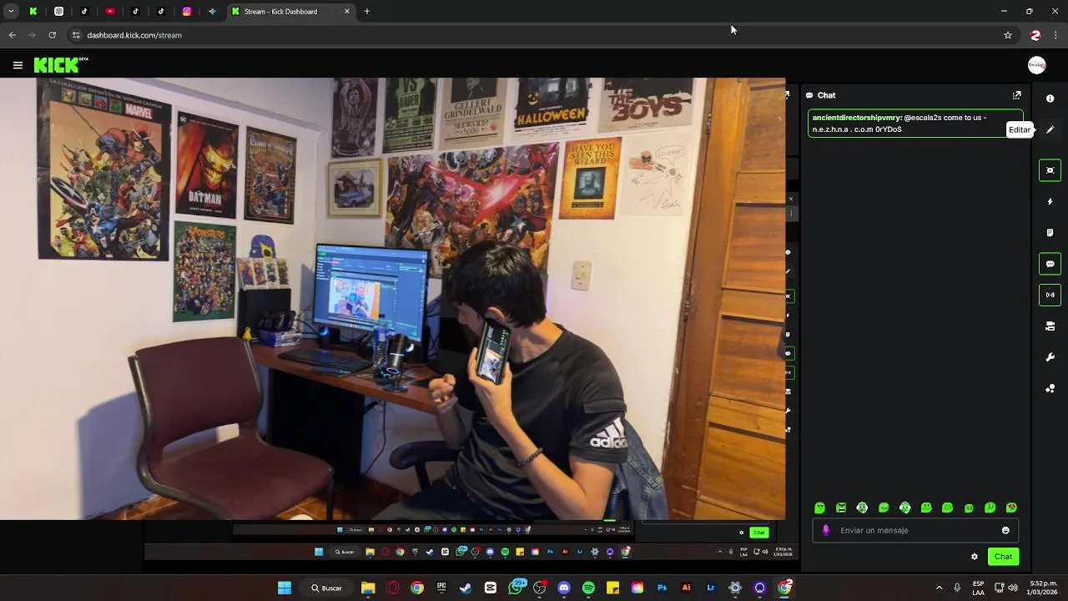Image resolution: width=1068 pixels, height=601 pixels.
Task: Open the emoji picker smiley icon
Action: [1005, 530]
